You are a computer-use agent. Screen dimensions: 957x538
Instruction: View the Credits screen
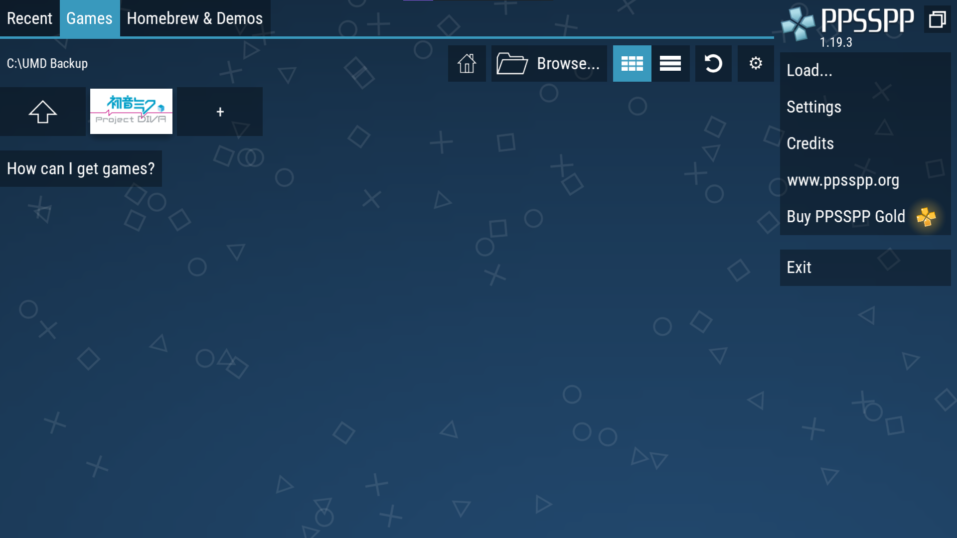pyautogui.click(x=865, y=143)
